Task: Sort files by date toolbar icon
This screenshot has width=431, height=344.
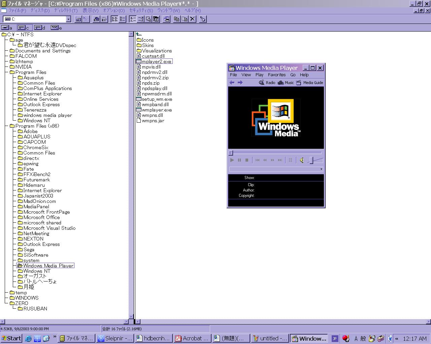Action: tap(156, 19)
